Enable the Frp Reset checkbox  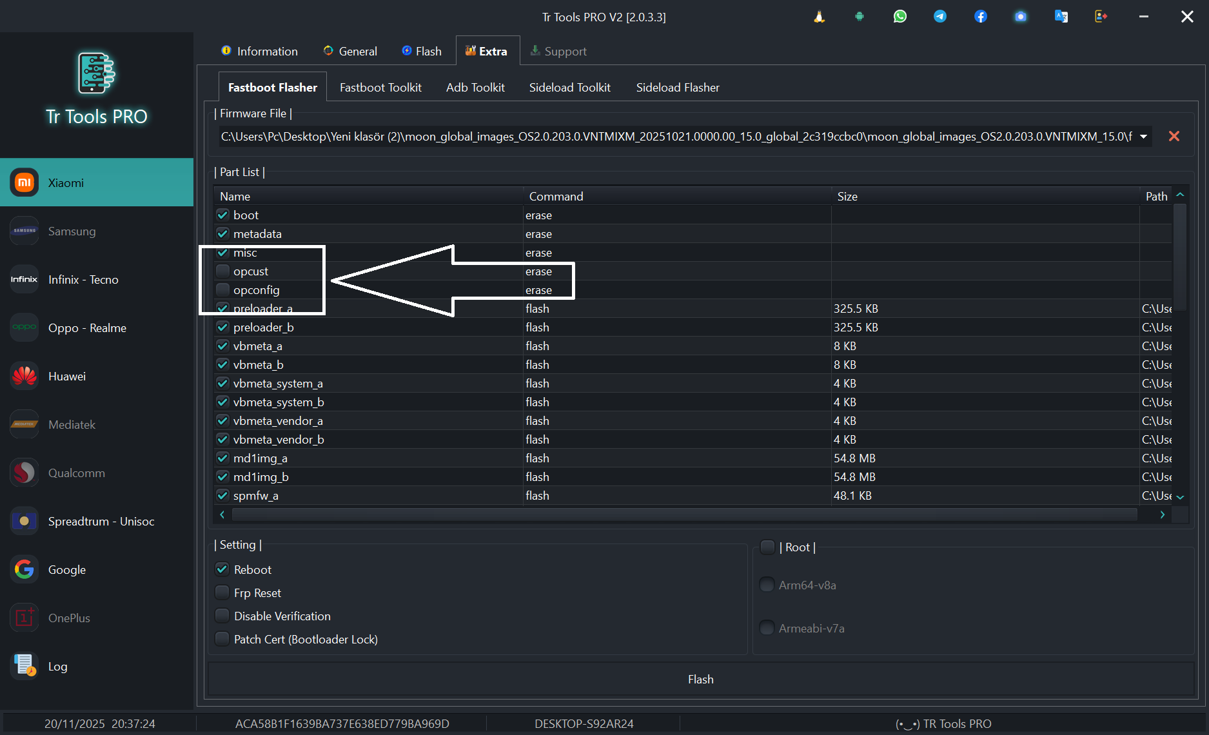pyautogui.click(x=222, y=593)
